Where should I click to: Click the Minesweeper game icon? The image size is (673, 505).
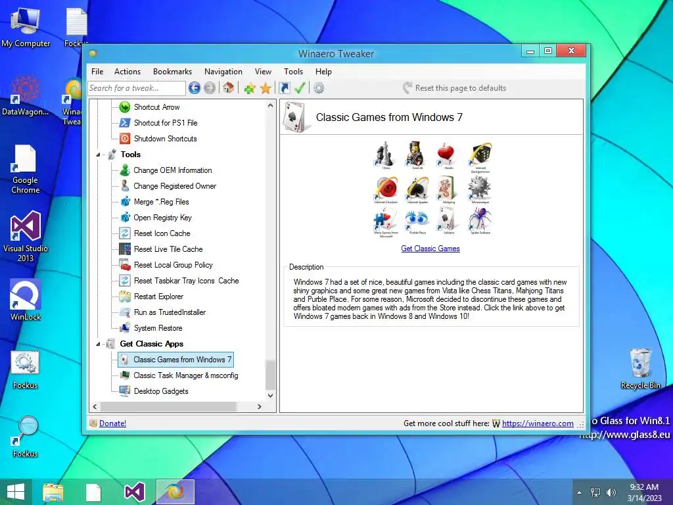click(479, 188)
